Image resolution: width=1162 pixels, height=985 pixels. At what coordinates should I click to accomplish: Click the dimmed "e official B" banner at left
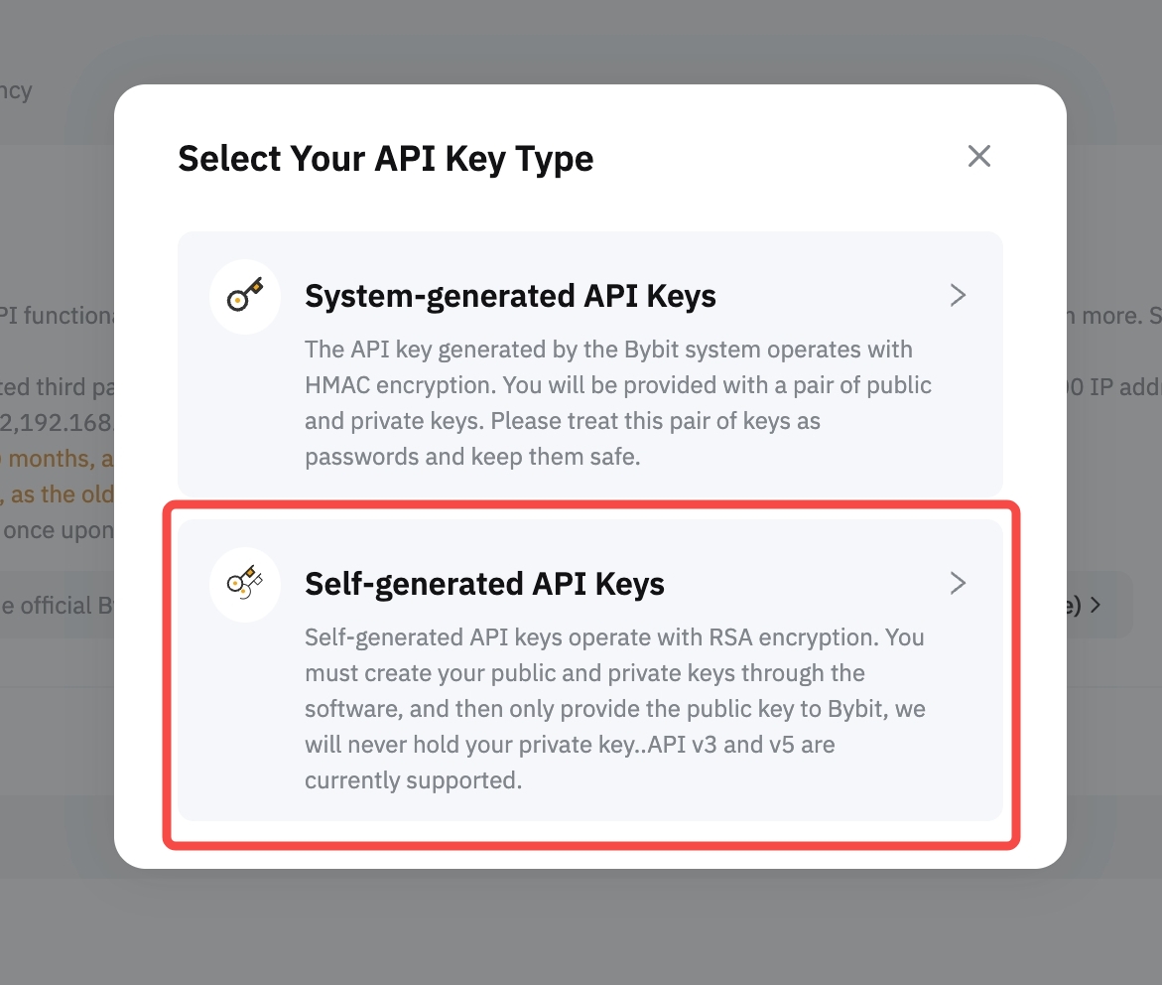tap(58, 605)
